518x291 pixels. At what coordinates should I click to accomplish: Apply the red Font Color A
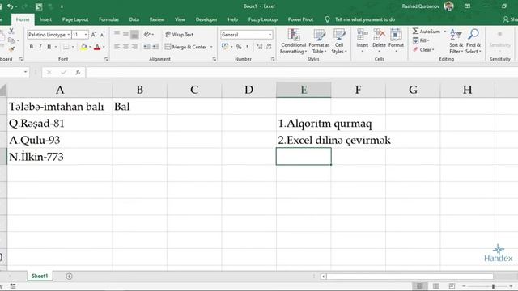tap(97, 47)
